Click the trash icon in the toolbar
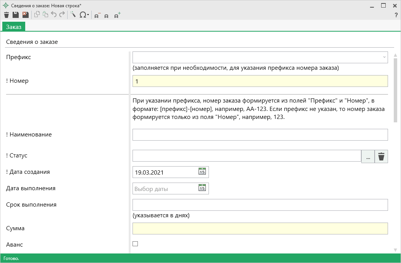This screenshot has height=263, width=401. [x=6, y=15]
